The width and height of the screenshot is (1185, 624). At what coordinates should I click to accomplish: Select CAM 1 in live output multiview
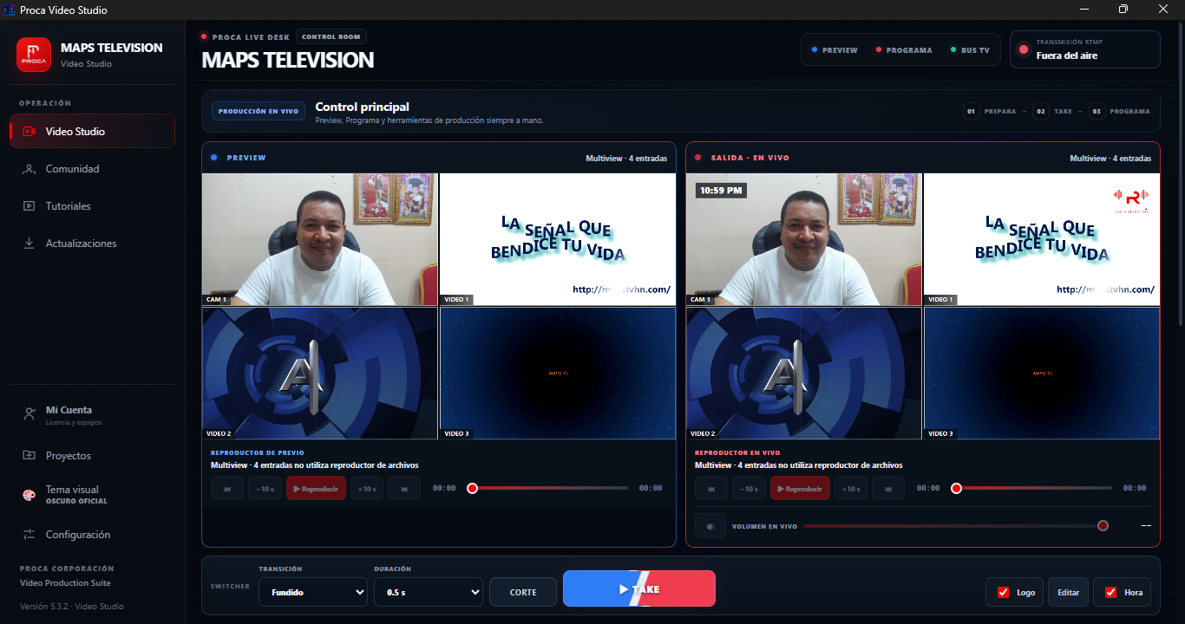[x=804, y=239]
